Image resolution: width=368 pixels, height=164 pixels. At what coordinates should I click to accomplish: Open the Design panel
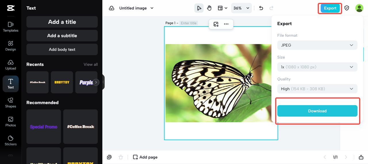[x=11, y=46]
